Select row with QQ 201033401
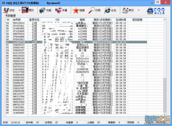This screenshot has width=172, height=126. click(x=76, y=26)
